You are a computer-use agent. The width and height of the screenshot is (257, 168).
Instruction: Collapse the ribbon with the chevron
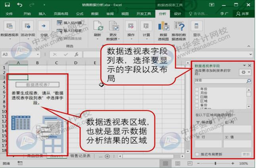(x=249, y=46)
